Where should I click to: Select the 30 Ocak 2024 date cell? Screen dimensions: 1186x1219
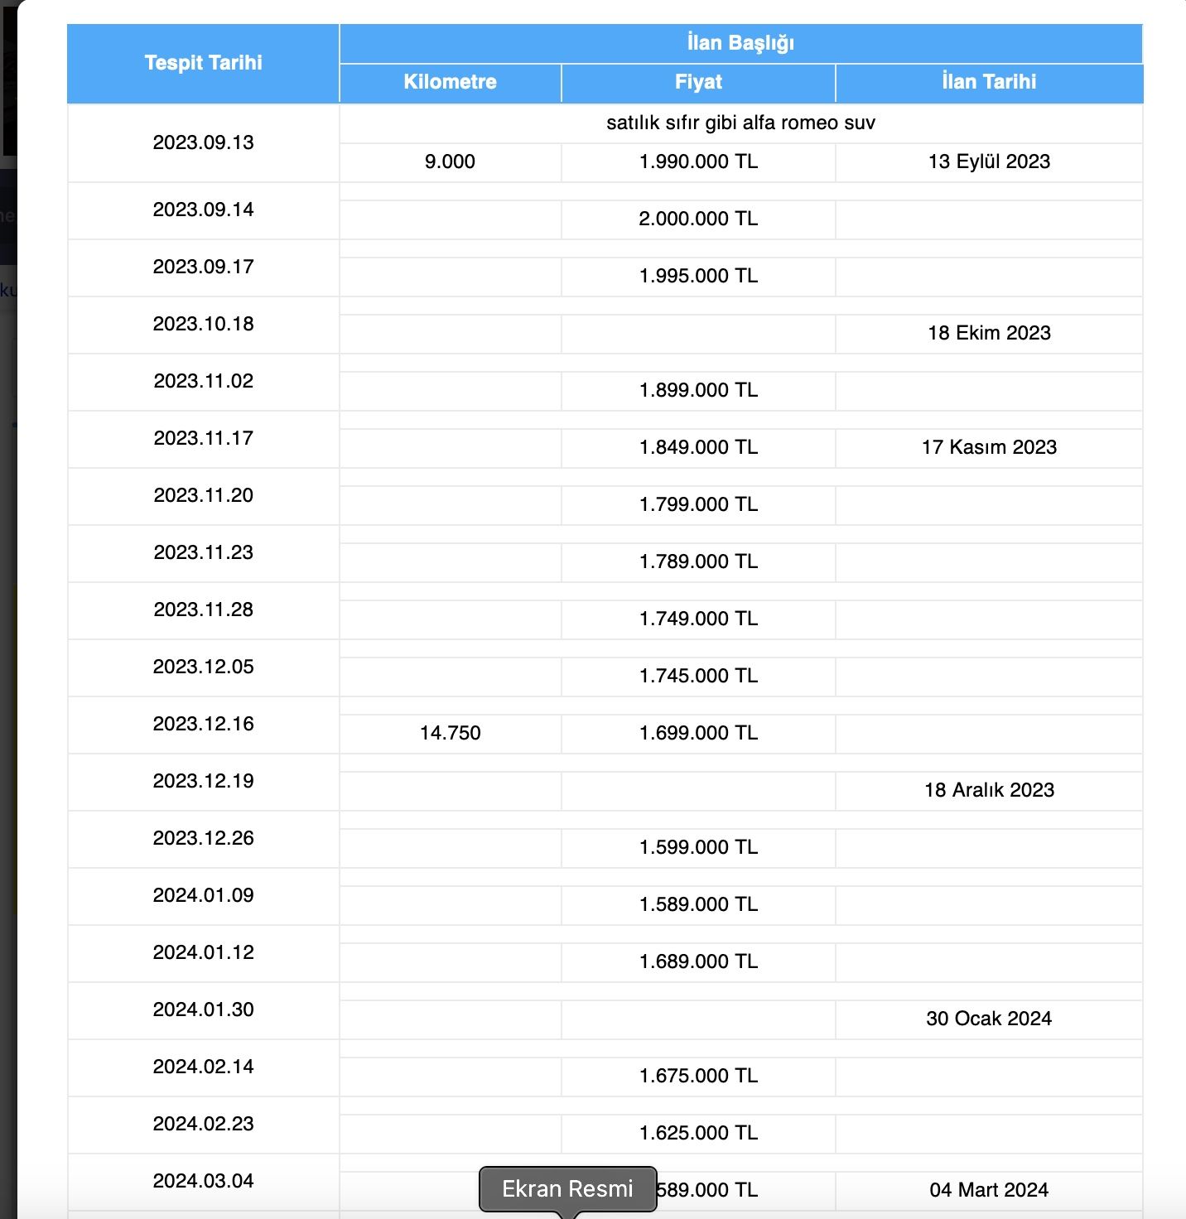[989, 1019]
